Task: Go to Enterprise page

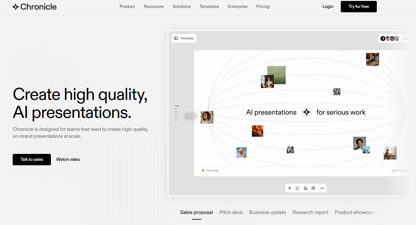Action: pyautogui.click(x=238, y=6)
